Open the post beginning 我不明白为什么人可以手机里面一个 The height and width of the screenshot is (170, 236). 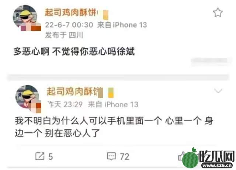(114, 127)
